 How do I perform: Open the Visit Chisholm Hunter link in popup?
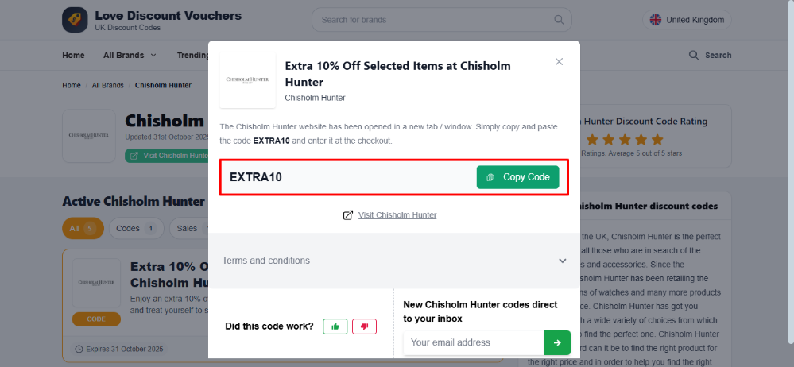397,215
